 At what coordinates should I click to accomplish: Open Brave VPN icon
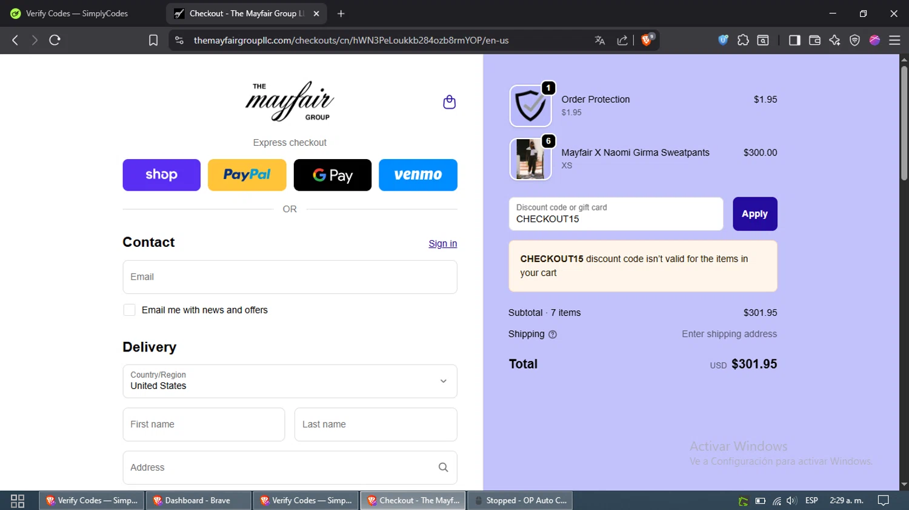pos(854,40)
